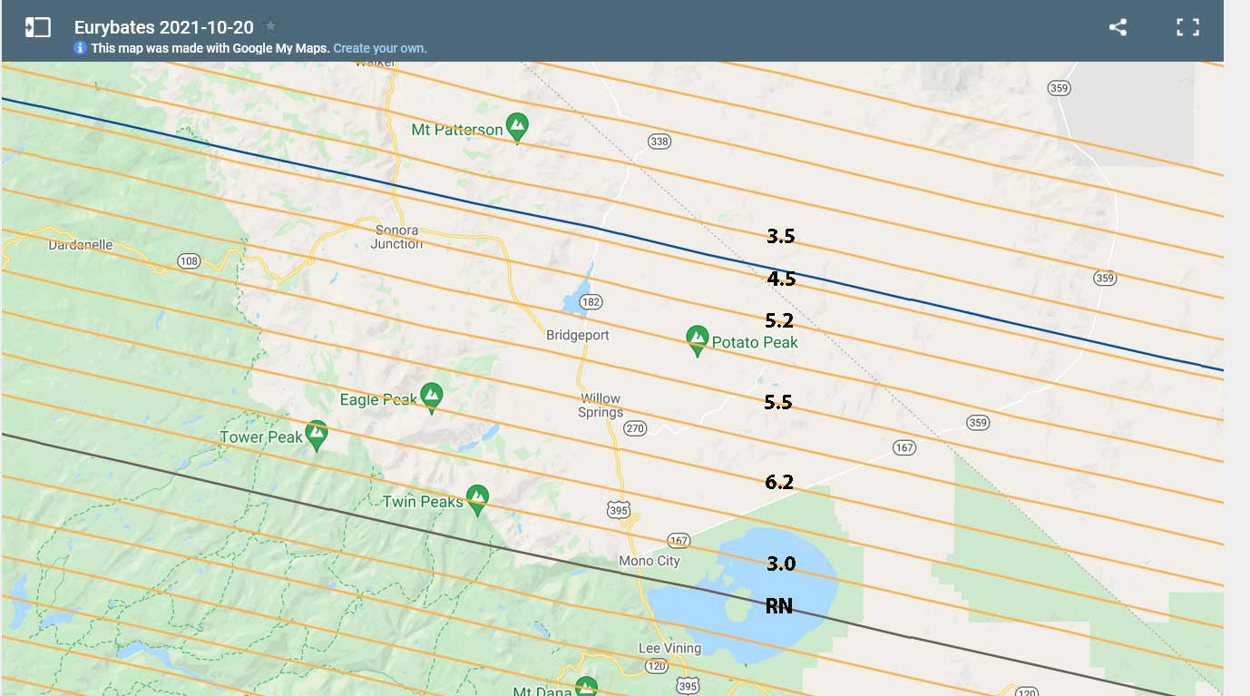Click the route 270 shield
Viewport: 1250px width, 696px height.
click(x=635, y=428)
